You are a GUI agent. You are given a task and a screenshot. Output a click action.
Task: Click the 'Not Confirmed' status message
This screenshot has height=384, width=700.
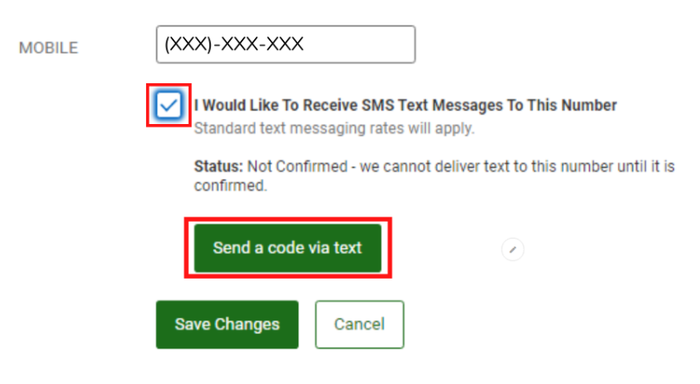click(x=297, y=167)
